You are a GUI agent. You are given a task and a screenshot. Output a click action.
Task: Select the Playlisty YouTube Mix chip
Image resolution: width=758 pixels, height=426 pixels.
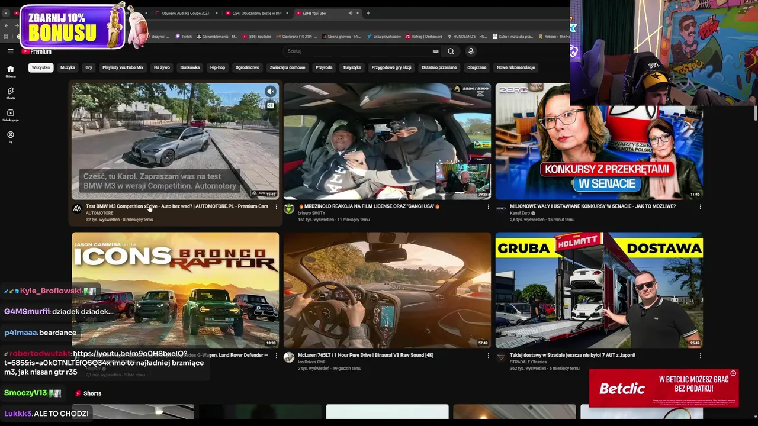[123, 67]
